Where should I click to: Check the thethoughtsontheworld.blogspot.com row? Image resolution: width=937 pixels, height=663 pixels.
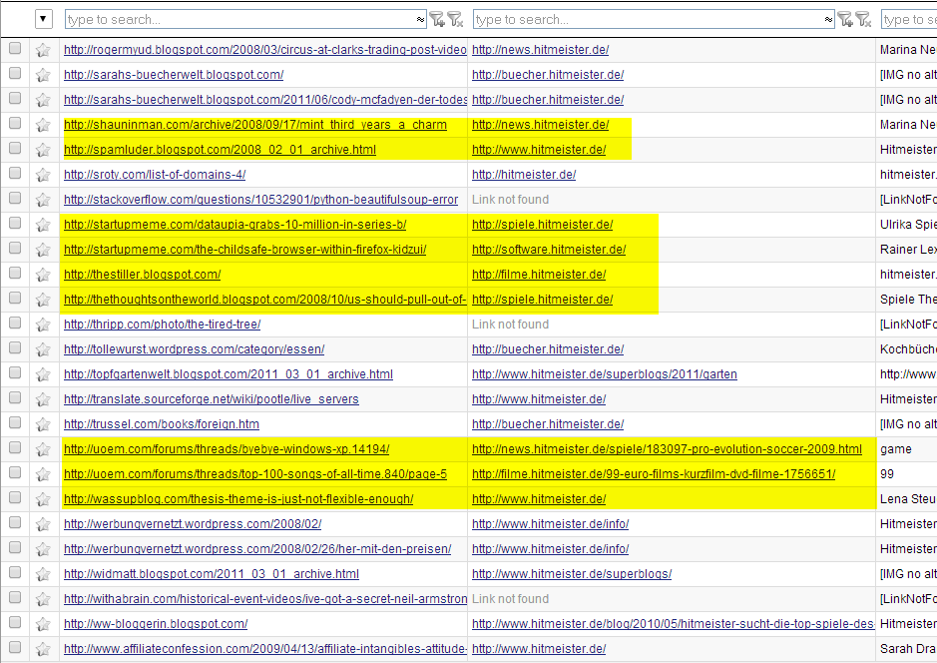pyautogui.click(x=15, y=298)
